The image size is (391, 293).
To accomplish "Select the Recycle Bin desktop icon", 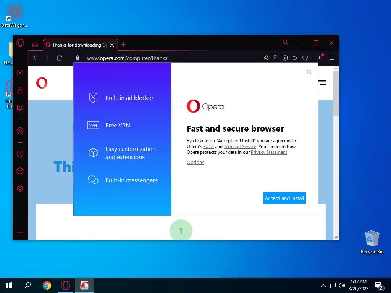I will 372,242.
